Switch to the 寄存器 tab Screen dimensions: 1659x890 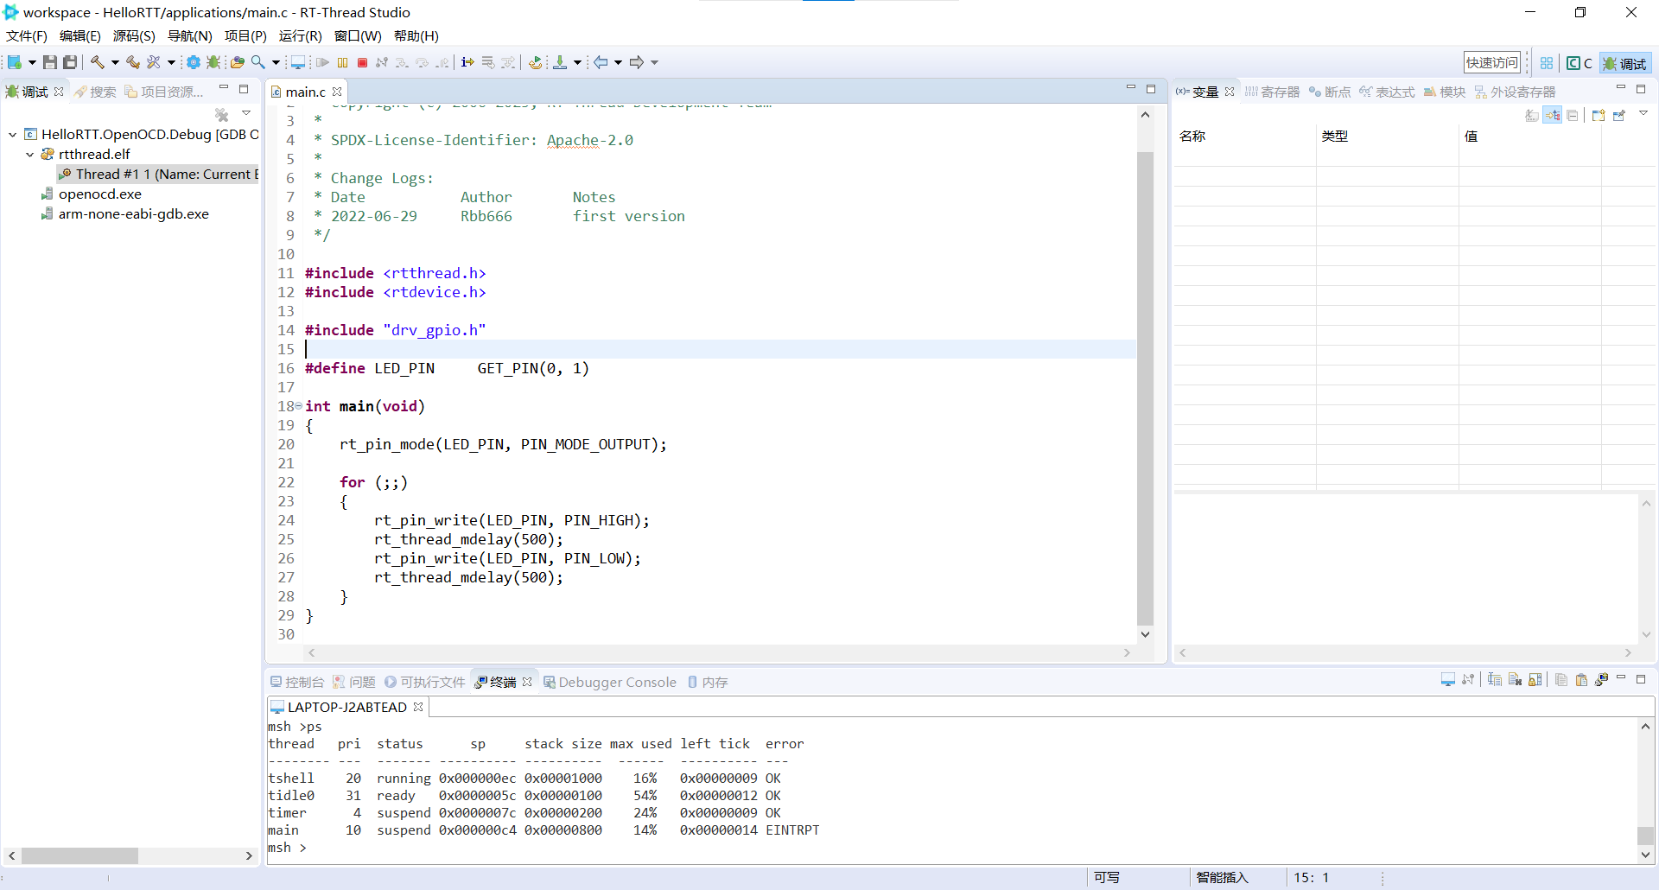click(x=1272, y=92)
